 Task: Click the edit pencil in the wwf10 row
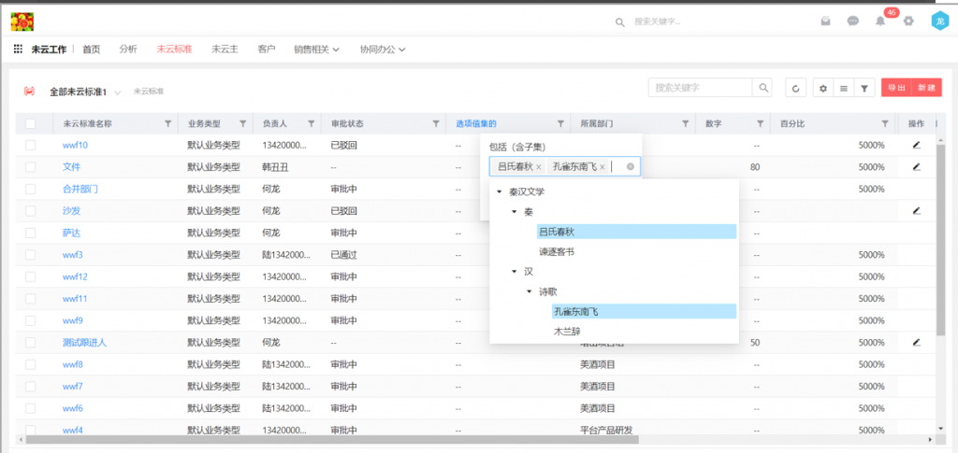pos(916,145)
